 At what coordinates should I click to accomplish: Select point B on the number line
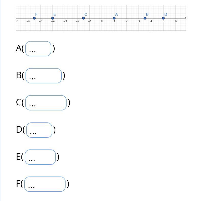[145, 18]
